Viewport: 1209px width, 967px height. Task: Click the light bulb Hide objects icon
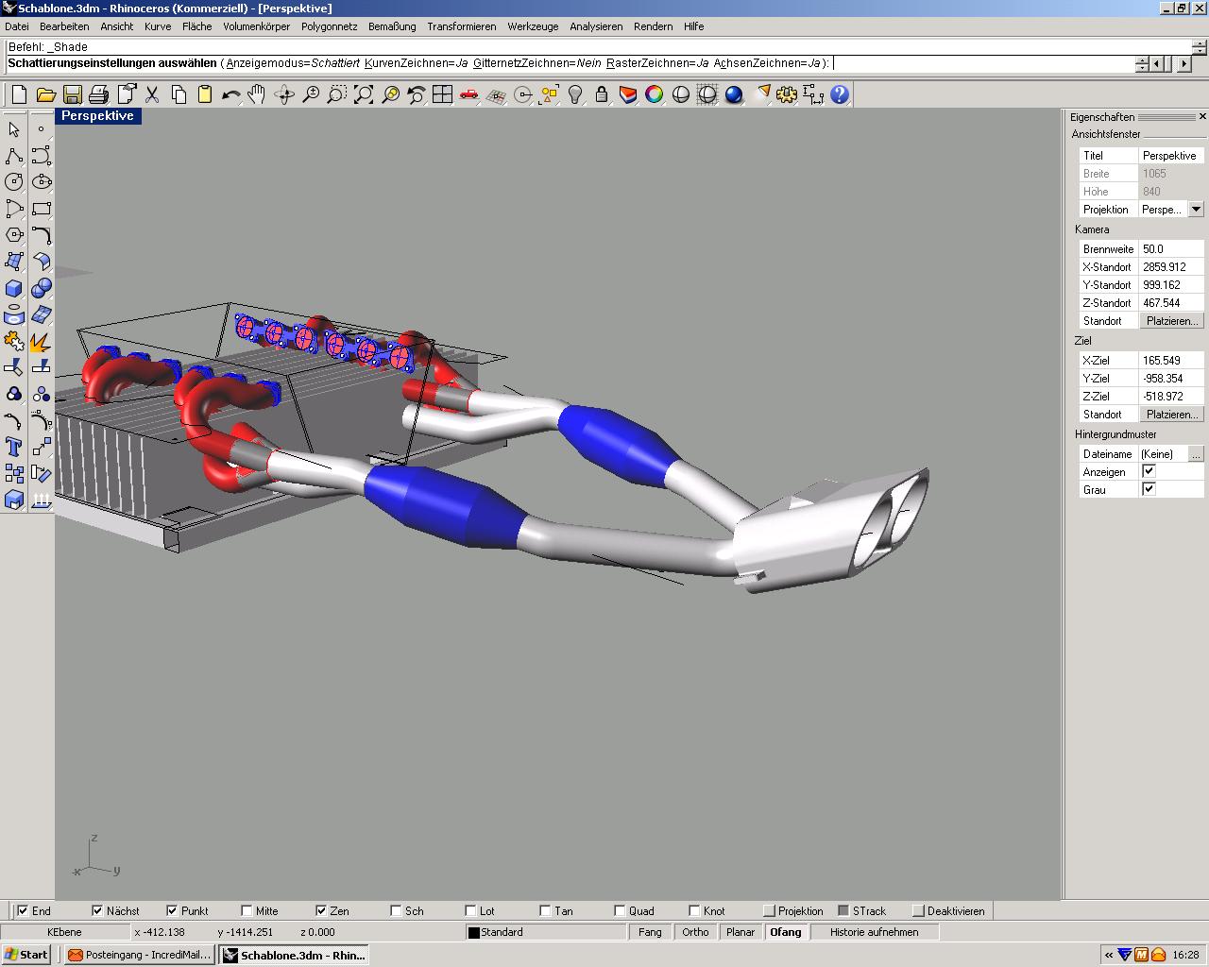pyautogui.click(x=575, y=94)
